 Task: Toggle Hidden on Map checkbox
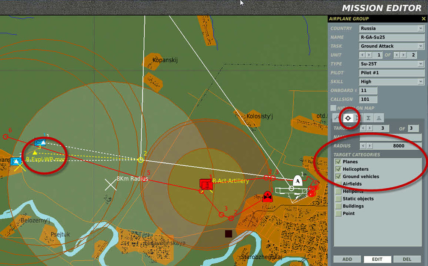333,108
